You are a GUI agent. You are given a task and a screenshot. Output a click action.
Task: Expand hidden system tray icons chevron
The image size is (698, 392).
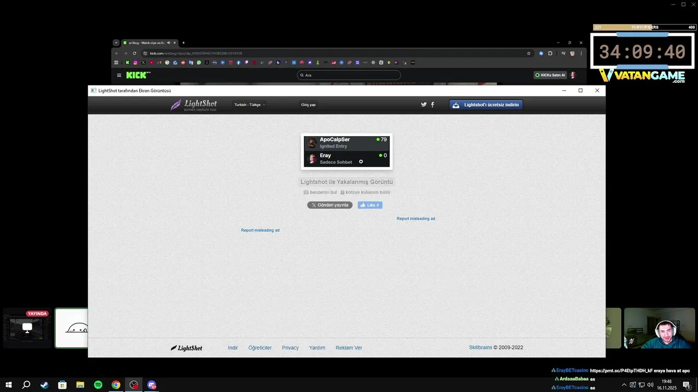click(x=624, y=385)
